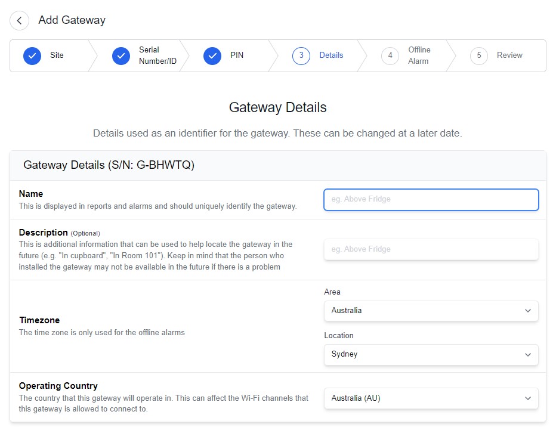Click the step 5 circle for Review
Screen dimensions: 556x427
[x=479, y=55]
